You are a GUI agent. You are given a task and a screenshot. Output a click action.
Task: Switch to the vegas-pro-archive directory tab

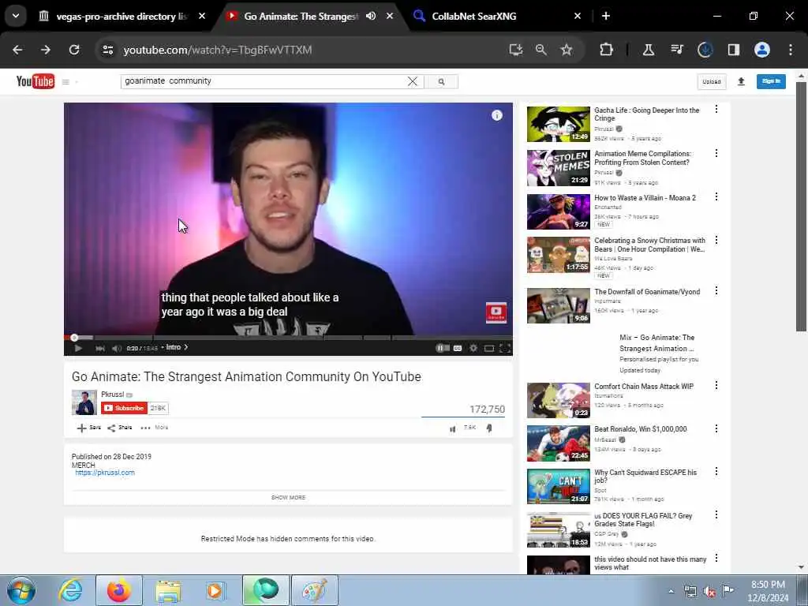point(122,17)
